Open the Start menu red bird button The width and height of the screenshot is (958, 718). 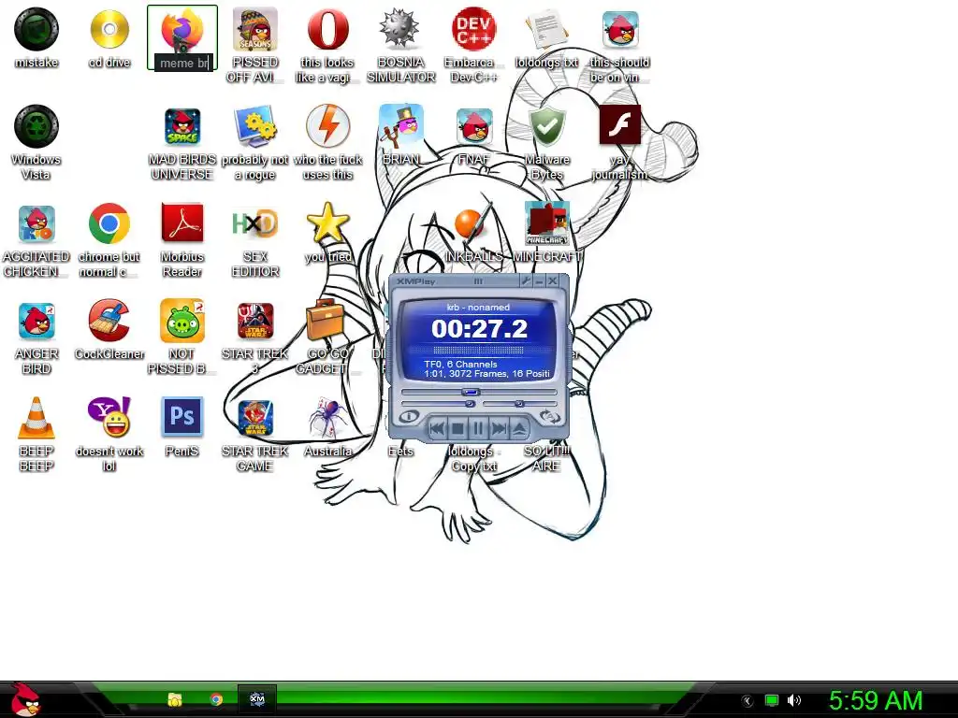(x=24, y=699)
